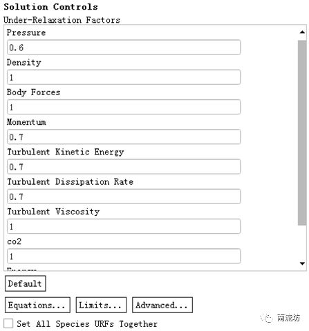
Task: Click scrollbar track below the thumb
Action: pyautogui.click(x=302, y=242)
